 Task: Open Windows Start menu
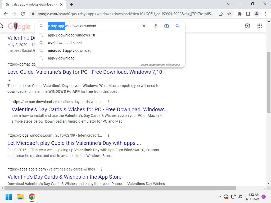[8, 197]
